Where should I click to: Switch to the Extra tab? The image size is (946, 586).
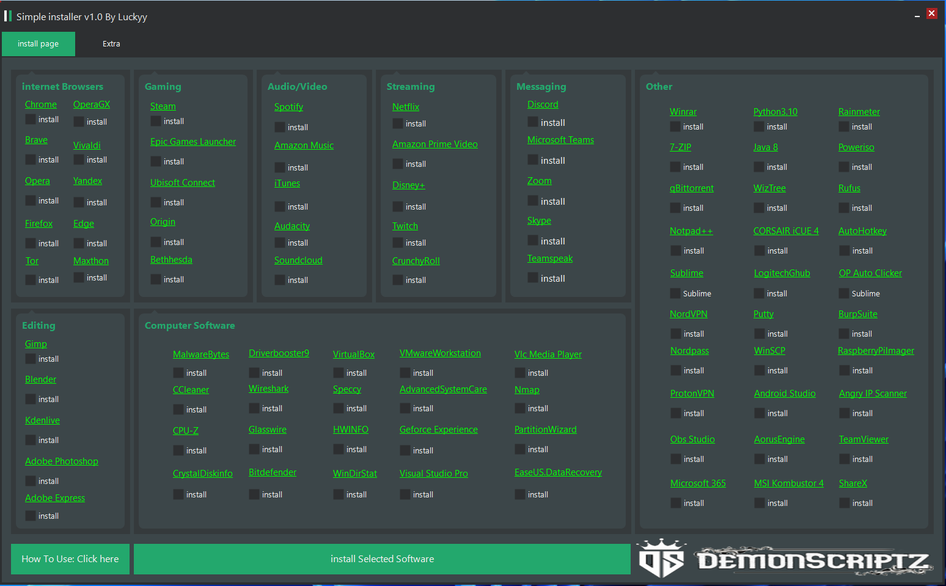click(111, 44)
